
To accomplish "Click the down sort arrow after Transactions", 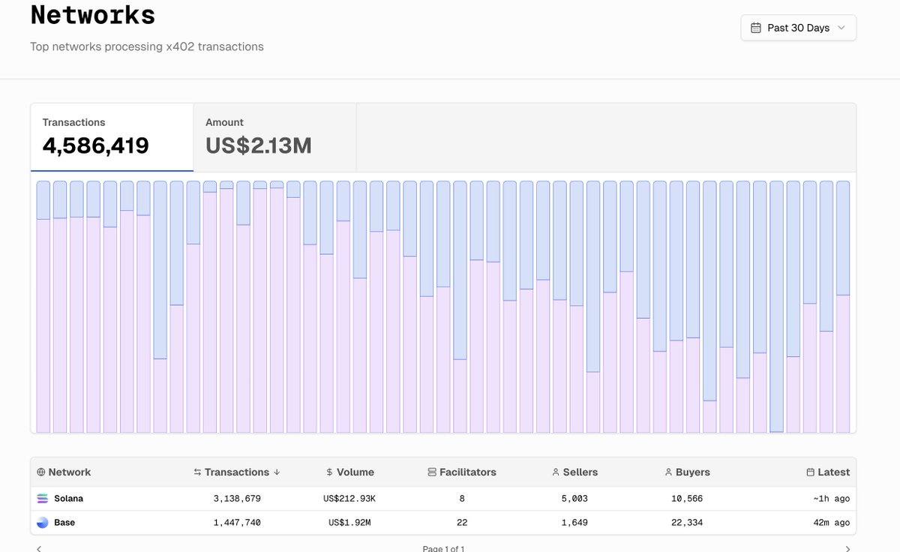I will click(277, 472).
